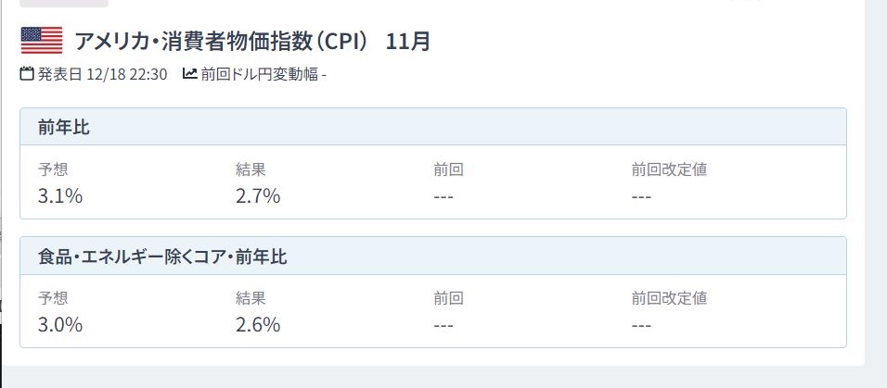Click the United States flag icon

41,41
